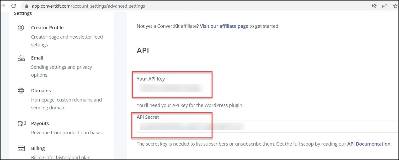Click the API Secret field

173,126
